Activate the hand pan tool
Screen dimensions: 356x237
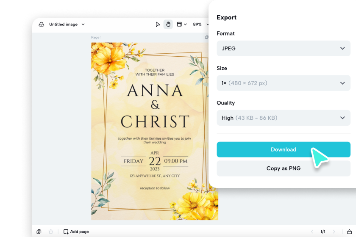coord(168,25)
